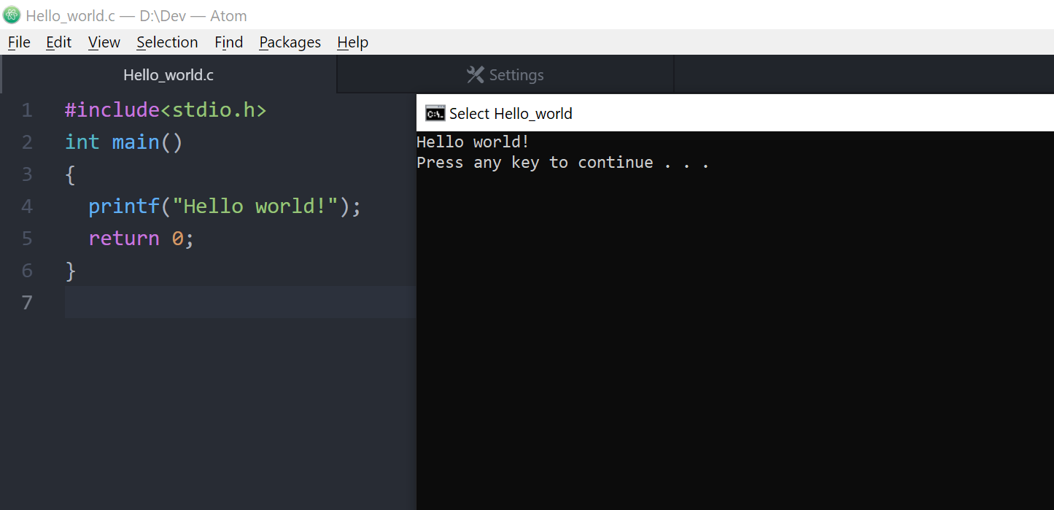Viewport: 1054px width, 510px height.
Task: Click the printf statement on line 4
Action: pos(224,206)
